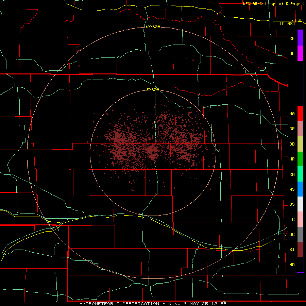Click the blue WS legend color swatch
Viewport: 306px width, 306px height.
300,189
